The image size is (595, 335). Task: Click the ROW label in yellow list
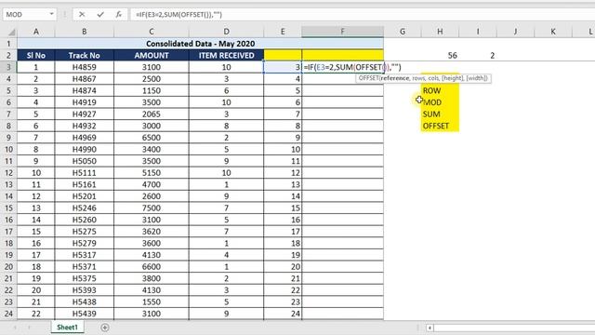431,91
